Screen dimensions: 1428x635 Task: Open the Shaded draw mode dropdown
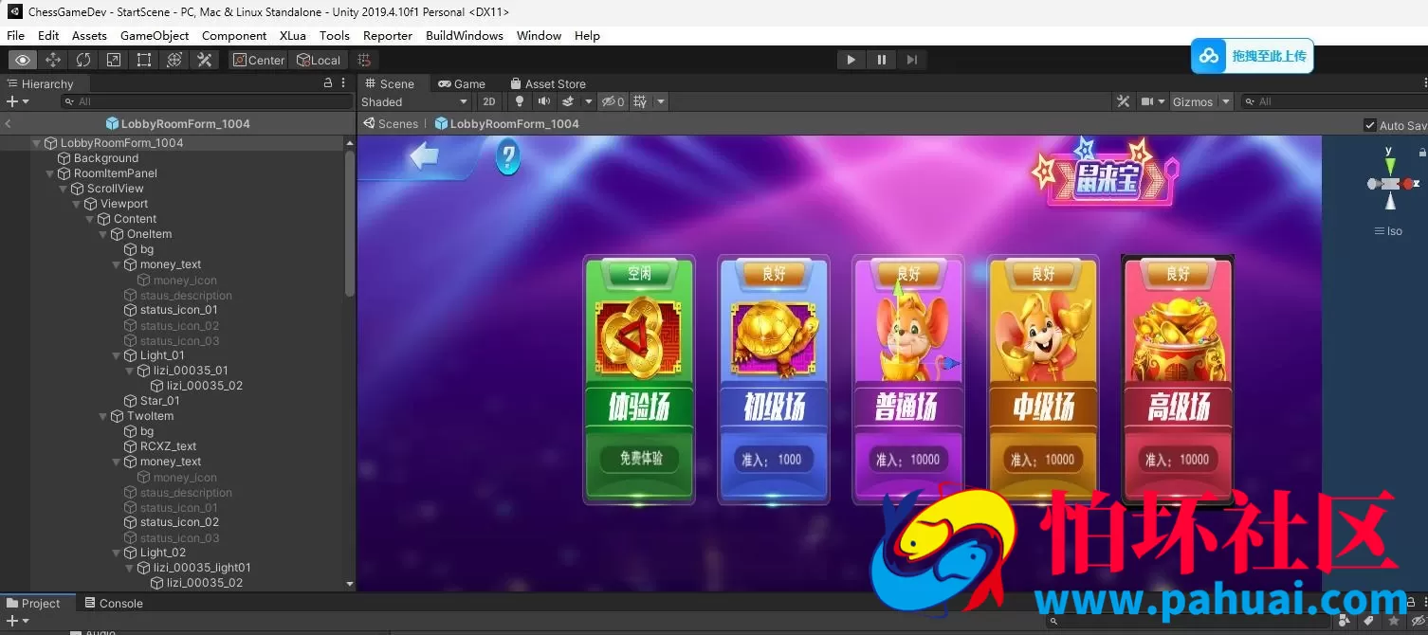[415, 101]
